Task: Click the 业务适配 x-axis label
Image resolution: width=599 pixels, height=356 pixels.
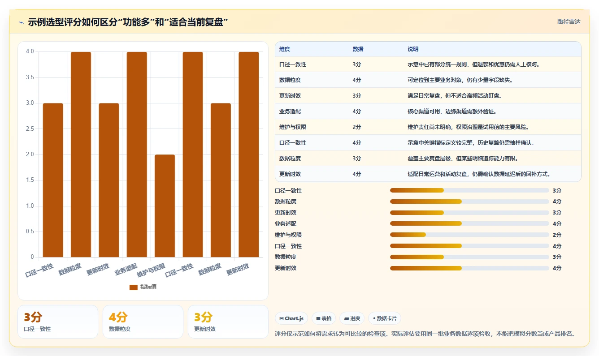Action: [126, 269]
